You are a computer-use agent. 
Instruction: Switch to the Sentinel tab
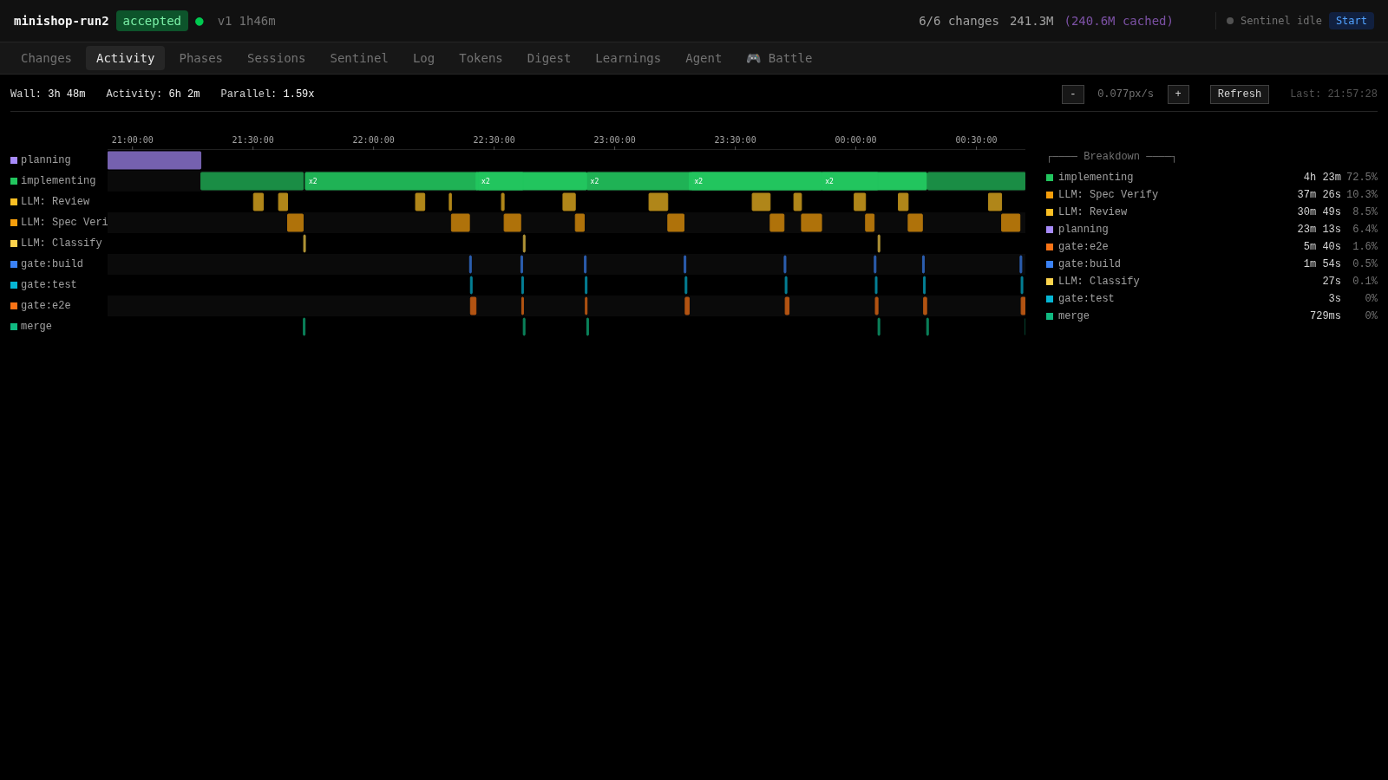pyautogui.click(x=358, y=58)
